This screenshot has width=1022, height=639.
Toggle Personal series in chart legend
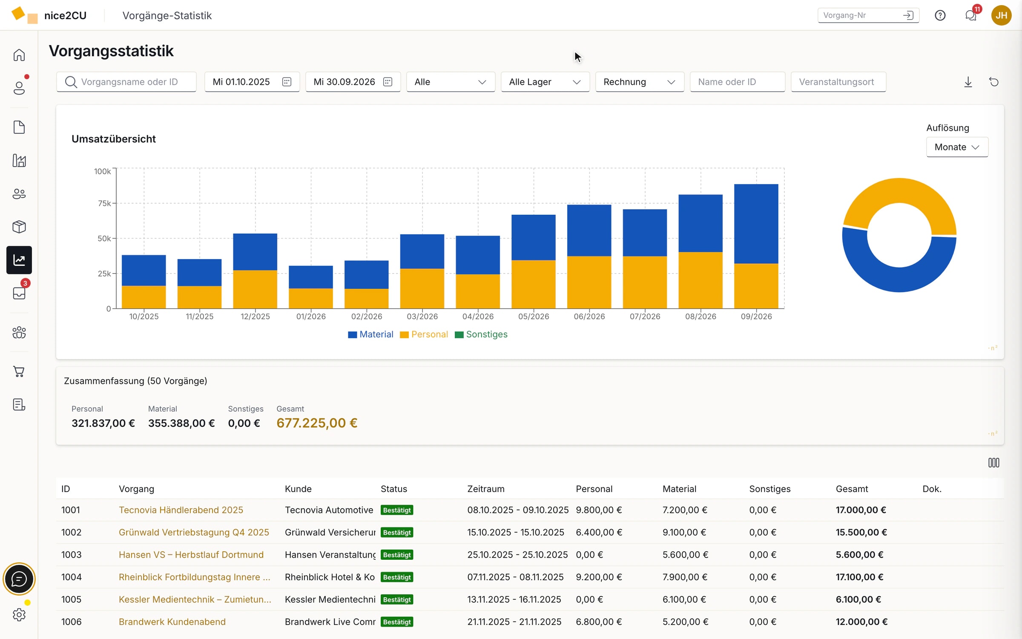tap(424, 334)
